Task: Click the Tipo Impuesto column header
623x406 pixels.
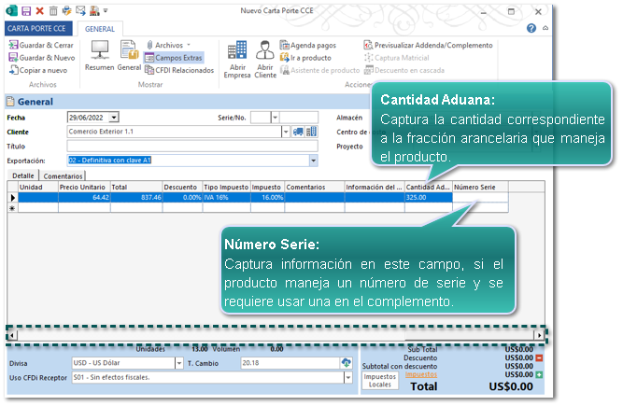Action: click(226, 187)
